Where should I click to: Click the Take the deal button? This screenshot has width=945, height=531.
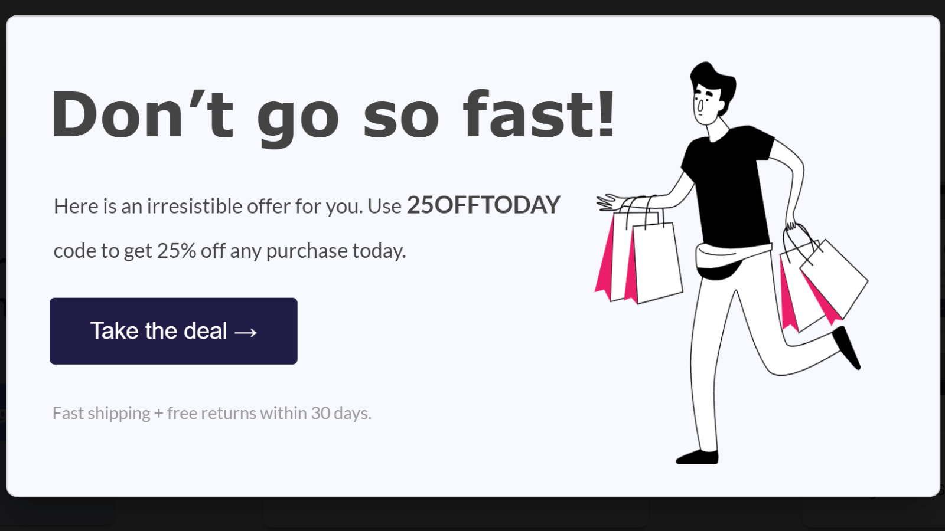click(x=173, y=331)
